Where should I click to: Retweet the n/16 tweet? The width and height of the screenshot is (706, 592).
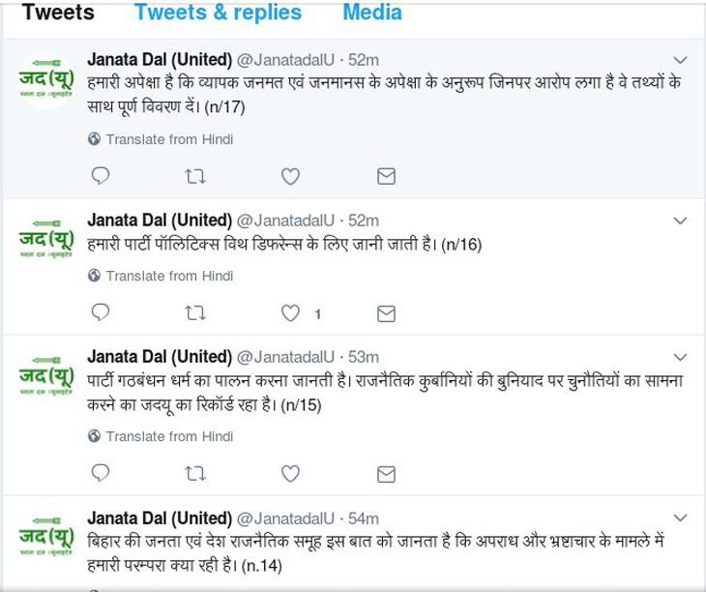click(195, 312)
